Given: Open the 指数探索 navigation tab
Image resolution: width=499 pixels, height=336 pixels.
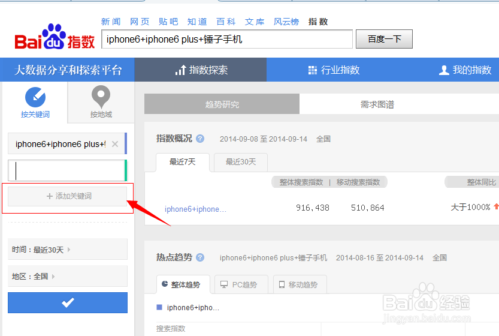Looking at the screenshot, I should pos(201,70).
